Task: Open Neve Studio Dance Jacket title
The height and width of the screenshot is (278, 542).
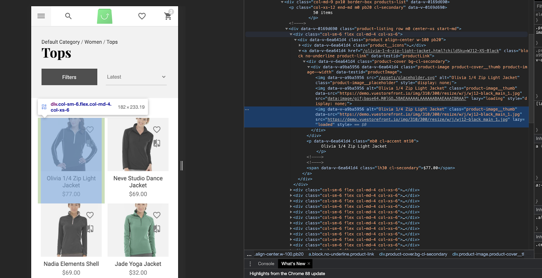Action: [x=138, y=182]
